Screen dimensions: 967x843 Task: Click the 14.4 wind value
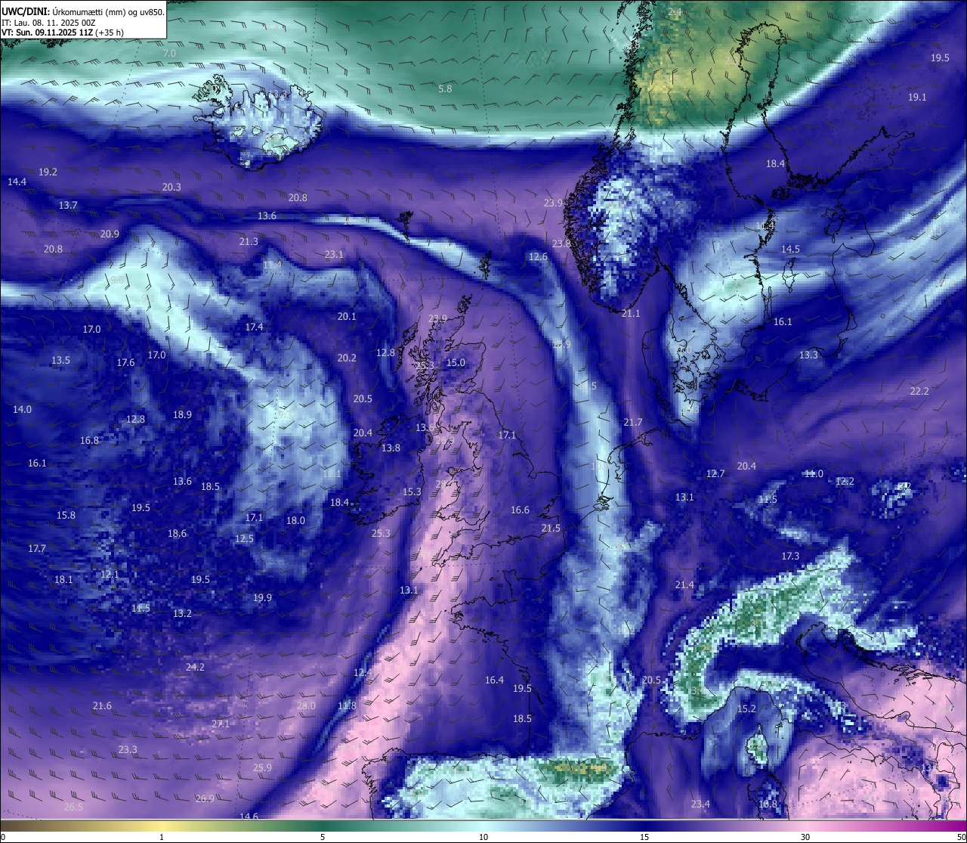click(x=17, y=181)
